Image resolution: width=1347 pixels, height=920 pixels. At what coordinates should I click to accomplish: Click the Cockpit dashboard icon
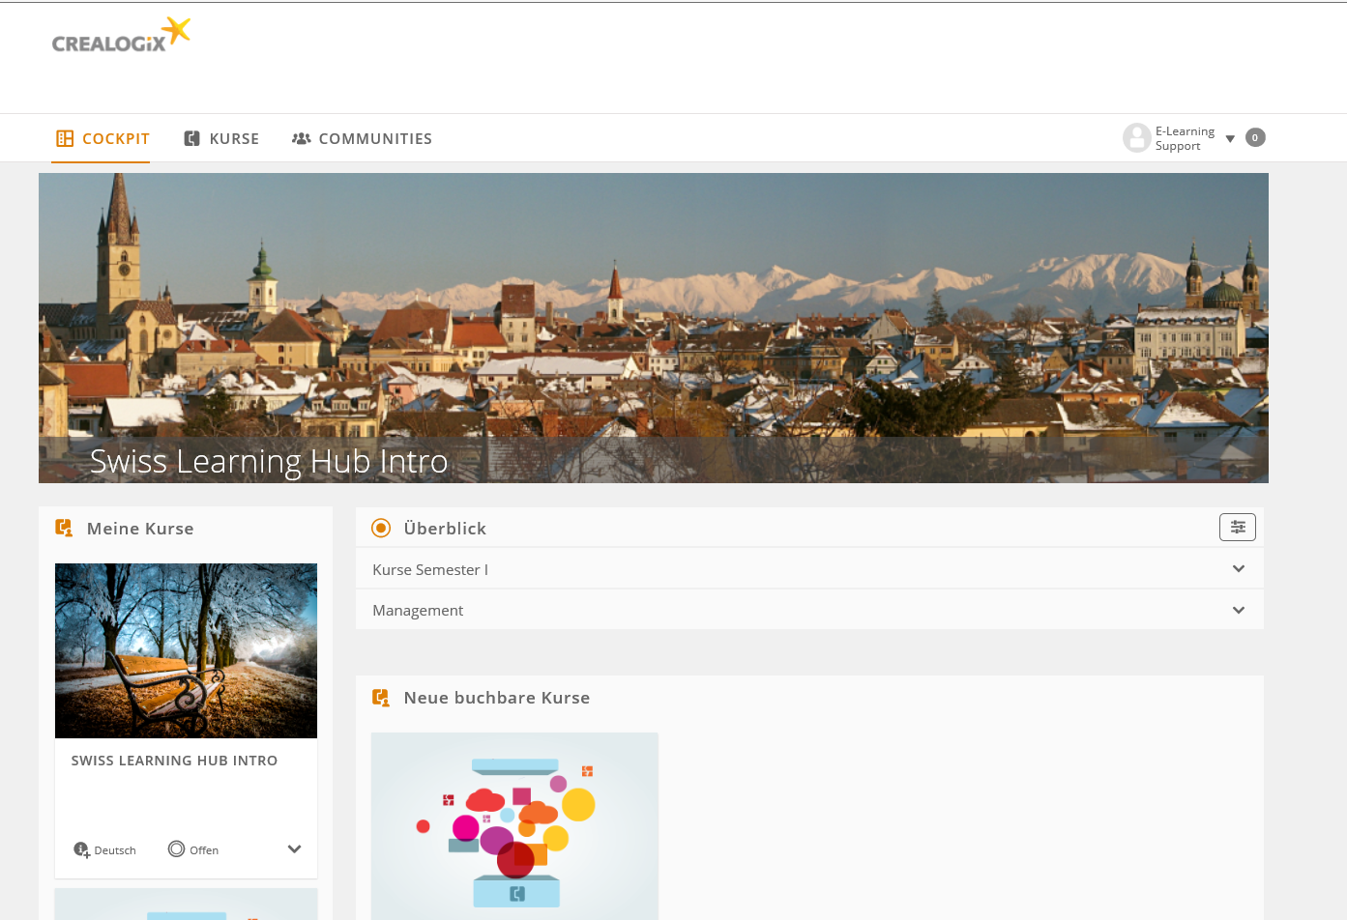(x=65, y=138)
